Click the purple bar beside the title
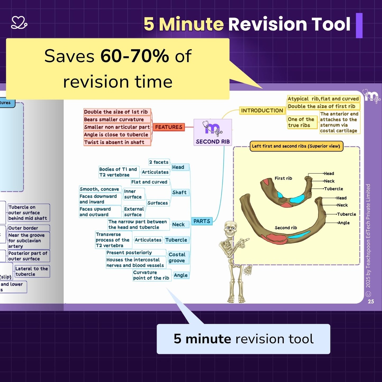 pos(359,25)
